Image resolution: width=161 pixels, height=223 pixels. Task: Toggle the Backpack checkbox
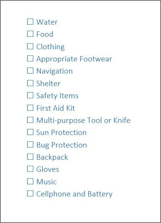[x=30, y=157]
